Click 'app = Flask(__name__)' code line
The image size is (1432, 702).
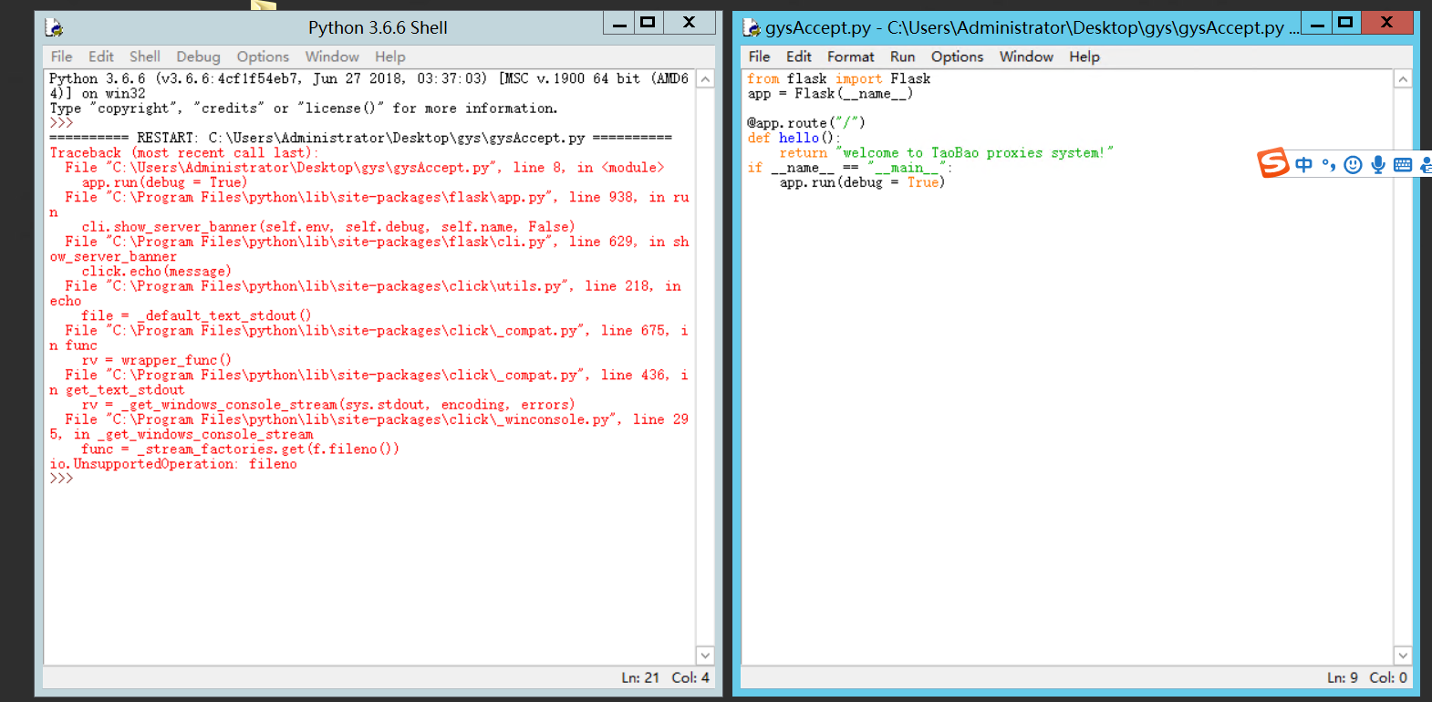(x=830, y=94)
